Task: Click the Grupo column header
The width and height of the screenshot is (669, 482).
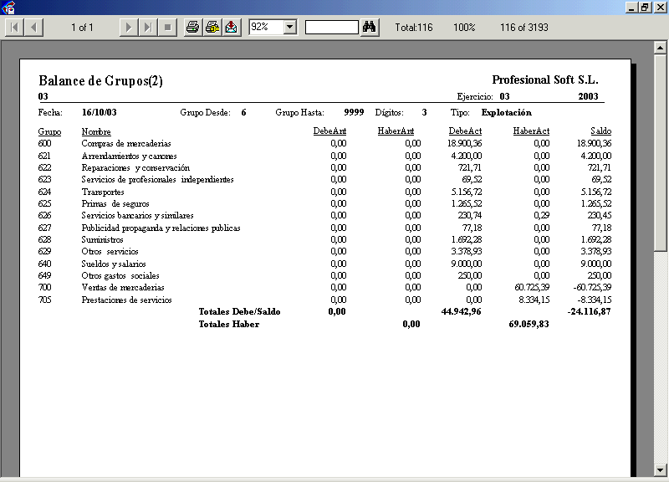Action: [x=49, y=131]
